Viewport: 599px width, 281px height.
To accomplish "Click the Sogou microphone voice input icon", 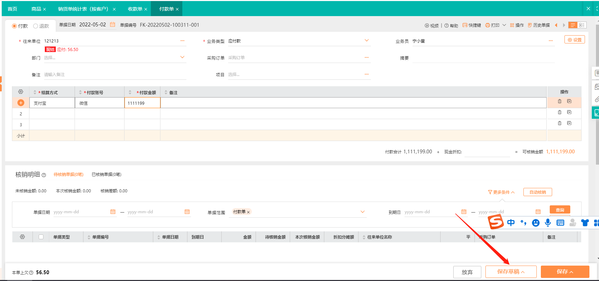I will click(x=548, y=223).
